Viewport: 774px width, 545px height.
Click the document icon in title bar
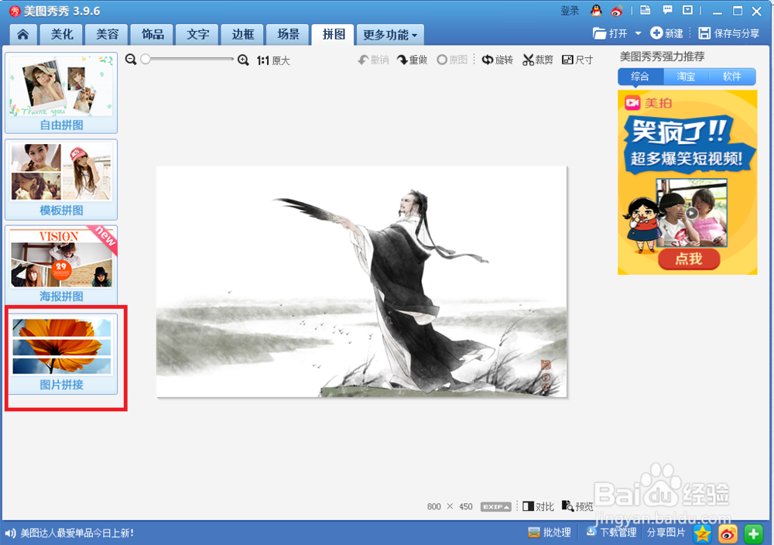coord(646,10)
